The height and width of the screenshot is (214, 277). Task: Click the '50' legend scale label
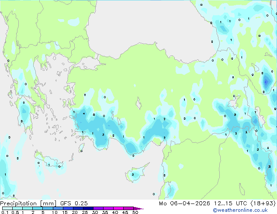click(x=135, y=212)
